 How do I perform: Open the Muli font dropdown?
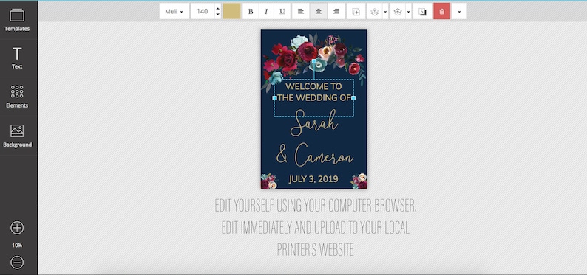pos(174,12)
